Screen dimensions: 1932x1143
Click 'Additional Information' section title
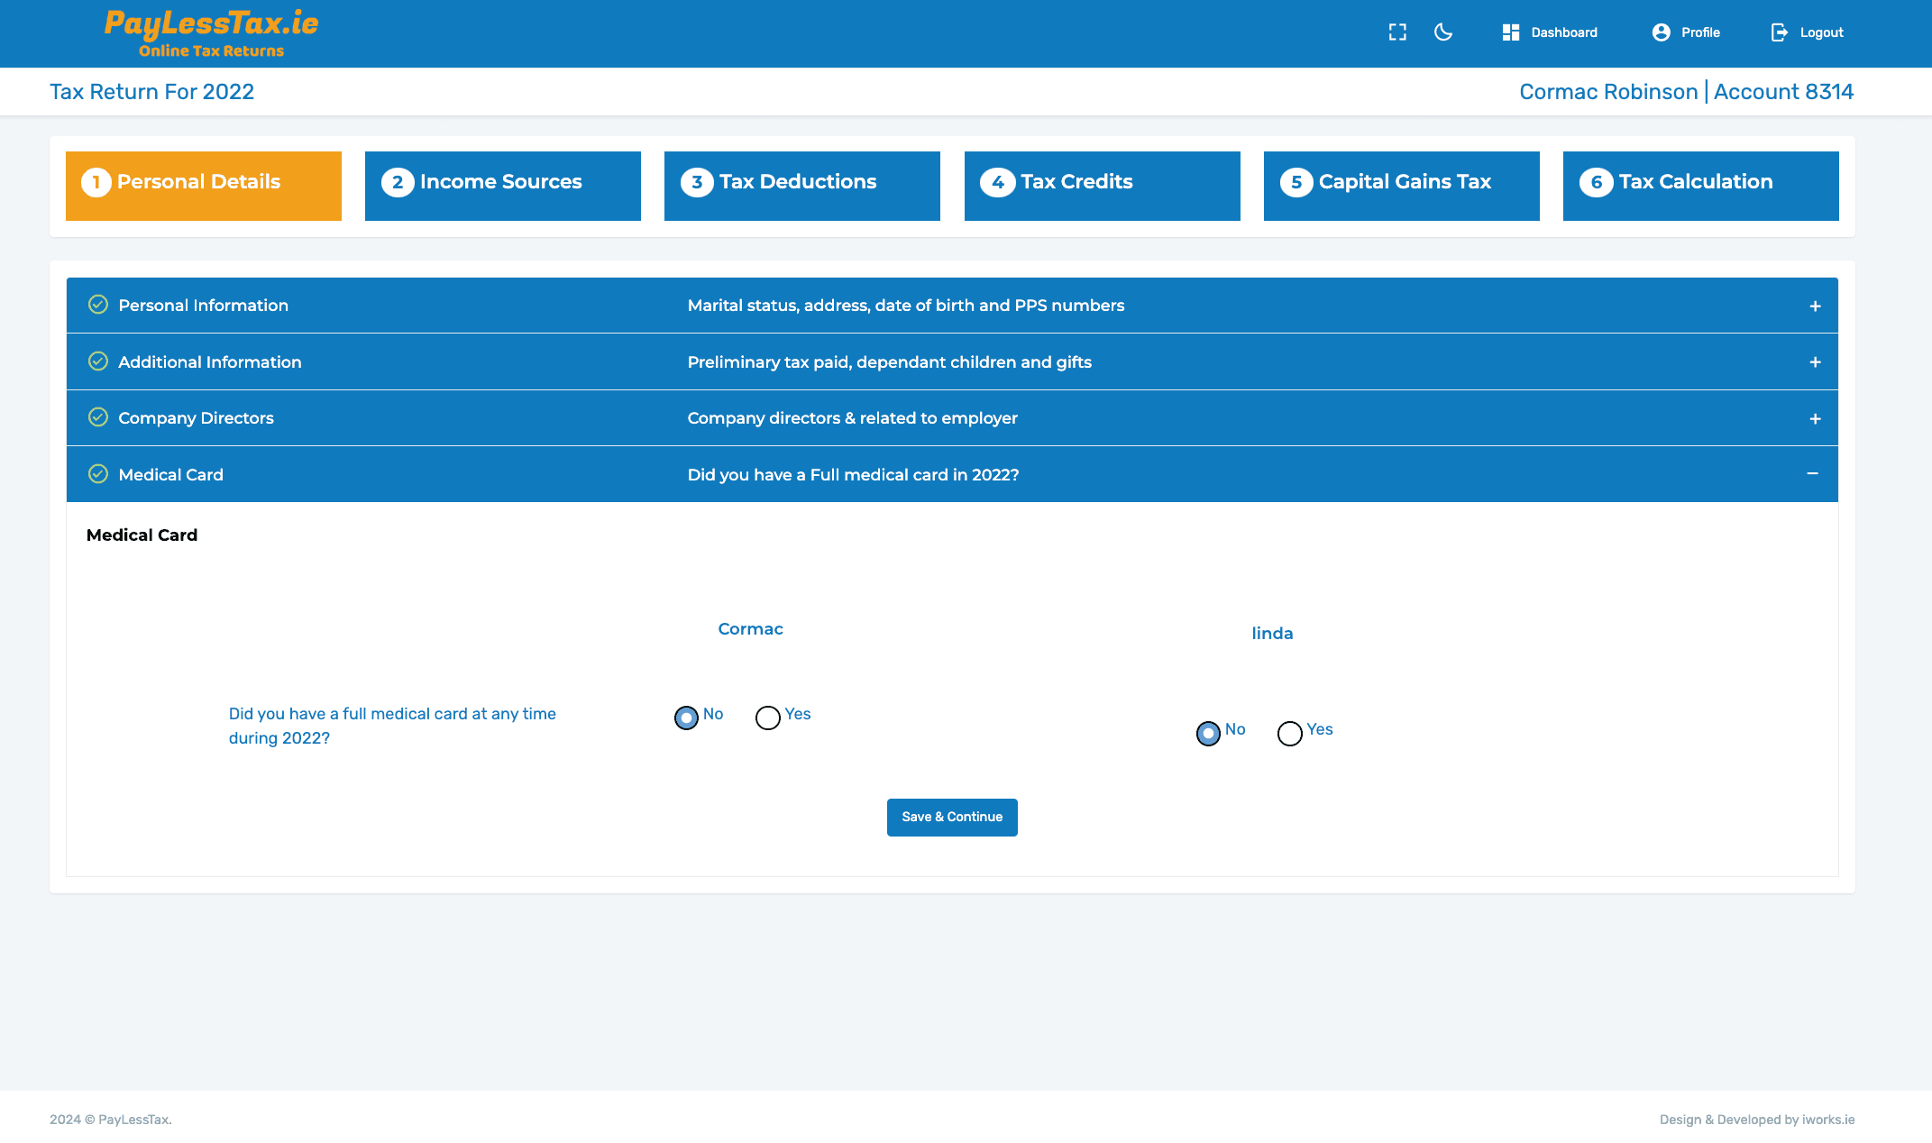pyautogui.click(x=210, y=362)
